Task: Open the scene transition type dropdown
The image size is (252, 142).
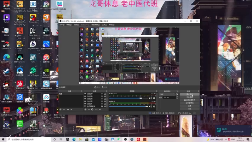Action: [167, 94]
